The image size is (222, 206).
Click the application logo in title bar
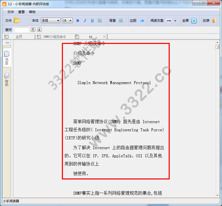4,4
